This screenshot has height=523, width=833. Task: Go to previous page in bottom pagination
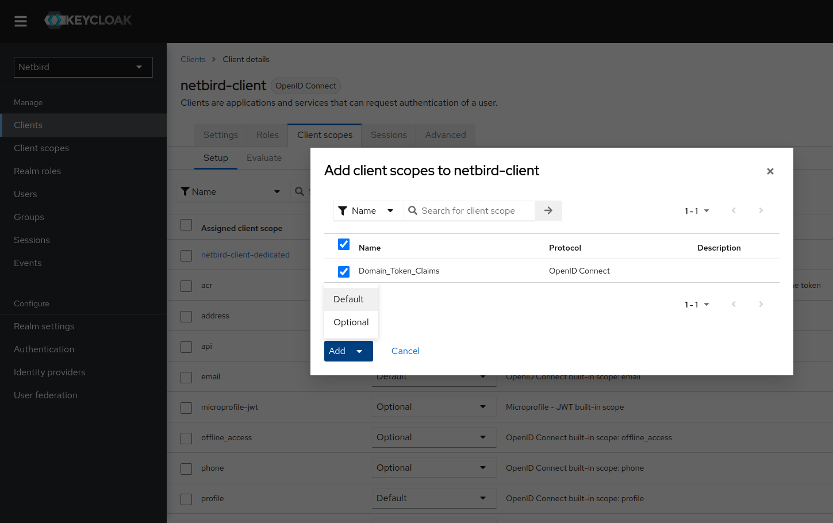734,304
